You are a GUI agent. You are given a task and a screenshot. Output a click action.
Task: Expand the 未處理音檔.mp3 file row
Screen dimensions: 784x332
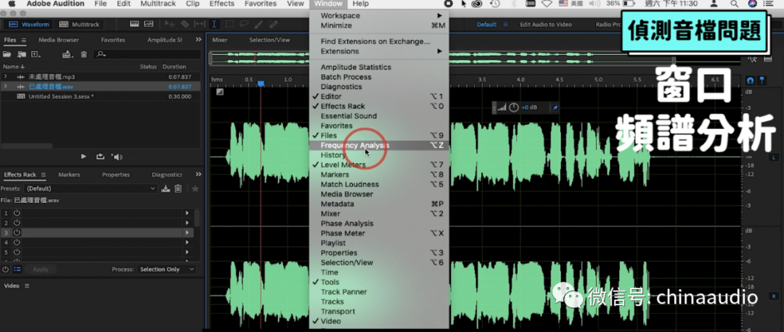(x=5, y=76)
